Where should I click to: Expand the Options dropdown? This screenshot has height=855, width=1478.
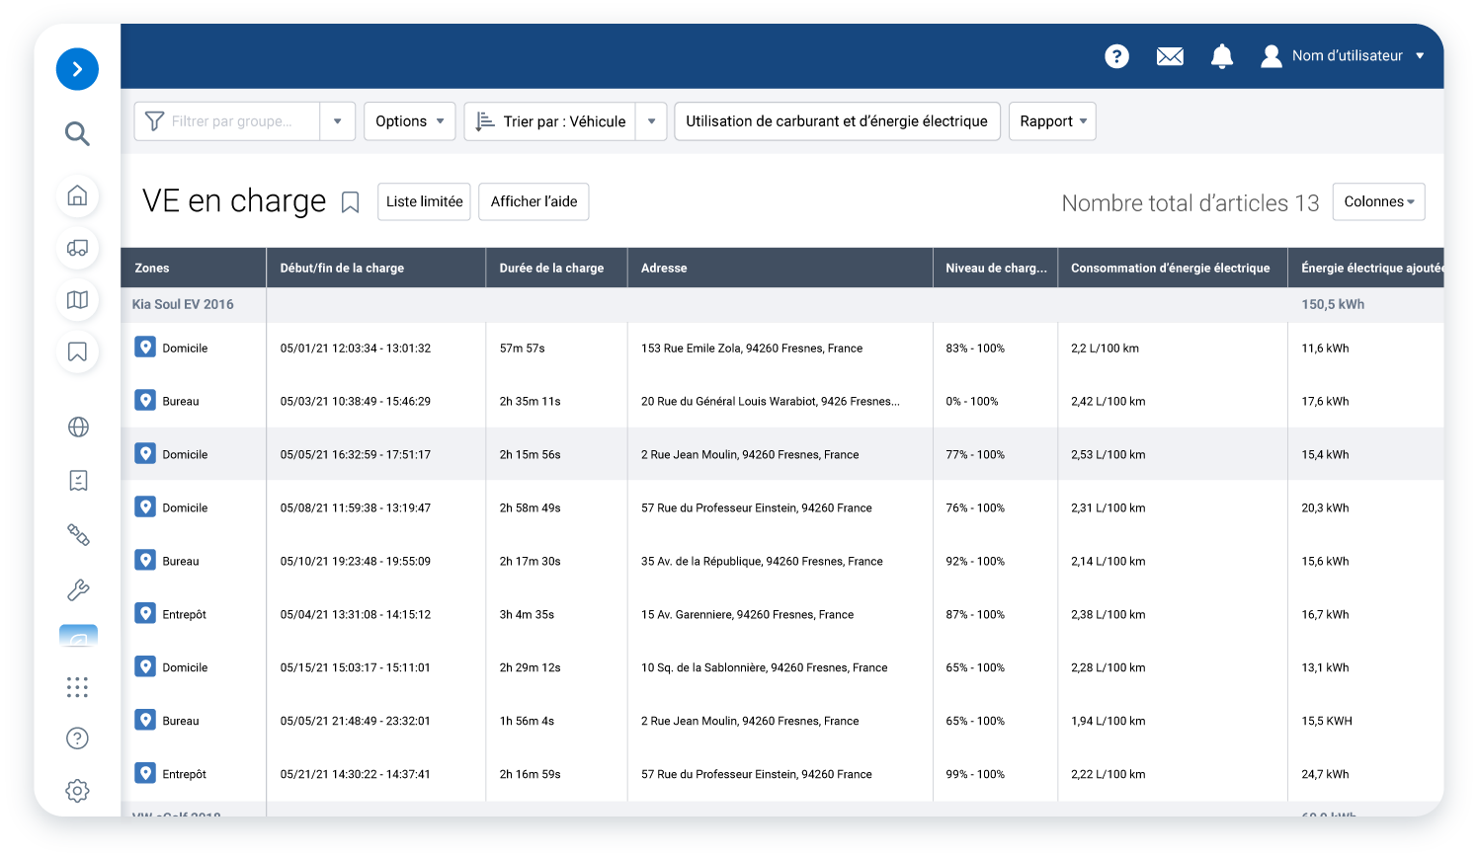pos(409,121)
